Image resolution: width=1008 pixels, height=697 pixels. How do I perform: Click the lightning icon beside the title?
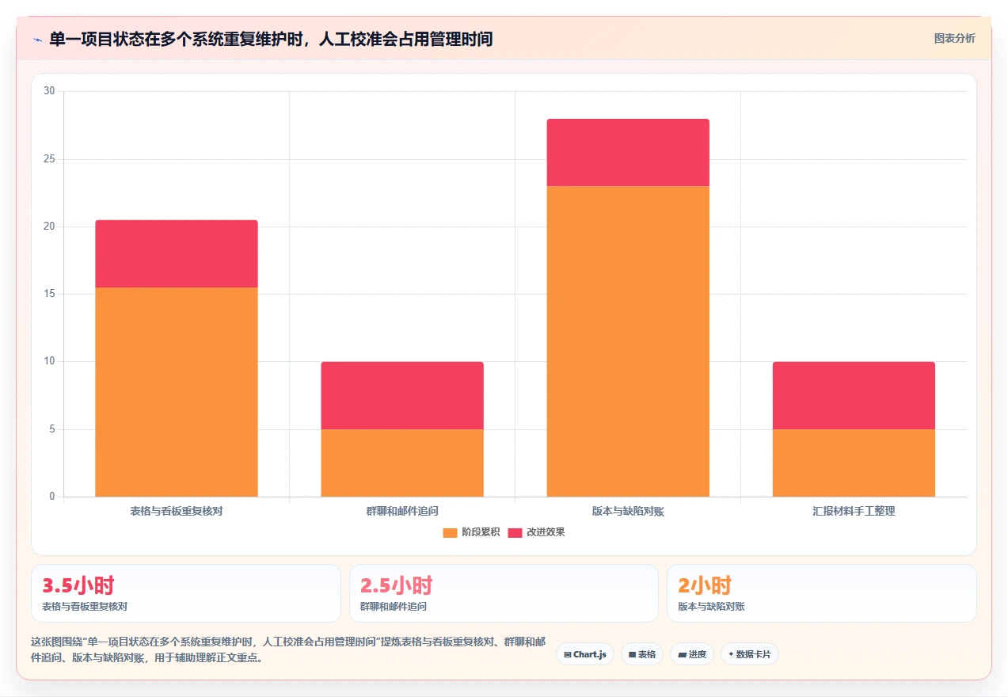[x=37, y=39]
